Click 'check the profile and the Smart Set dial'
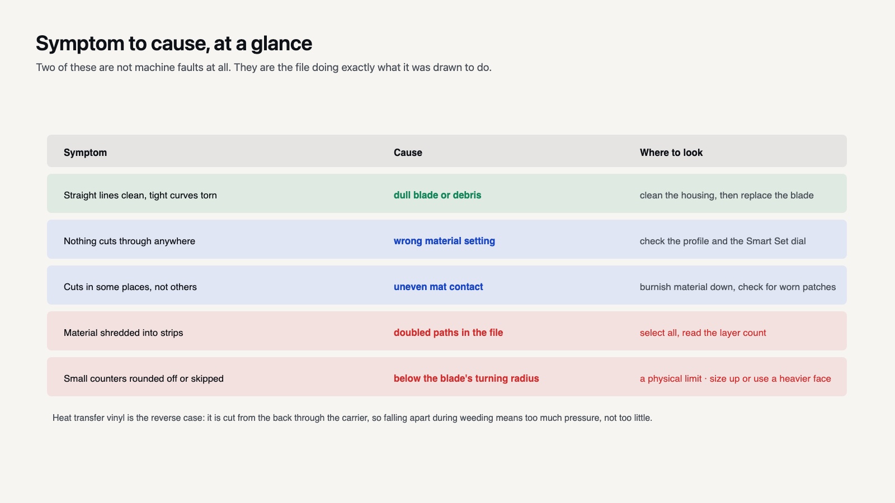895x503 pixels. pyautogui.click(x=723, y=241)
